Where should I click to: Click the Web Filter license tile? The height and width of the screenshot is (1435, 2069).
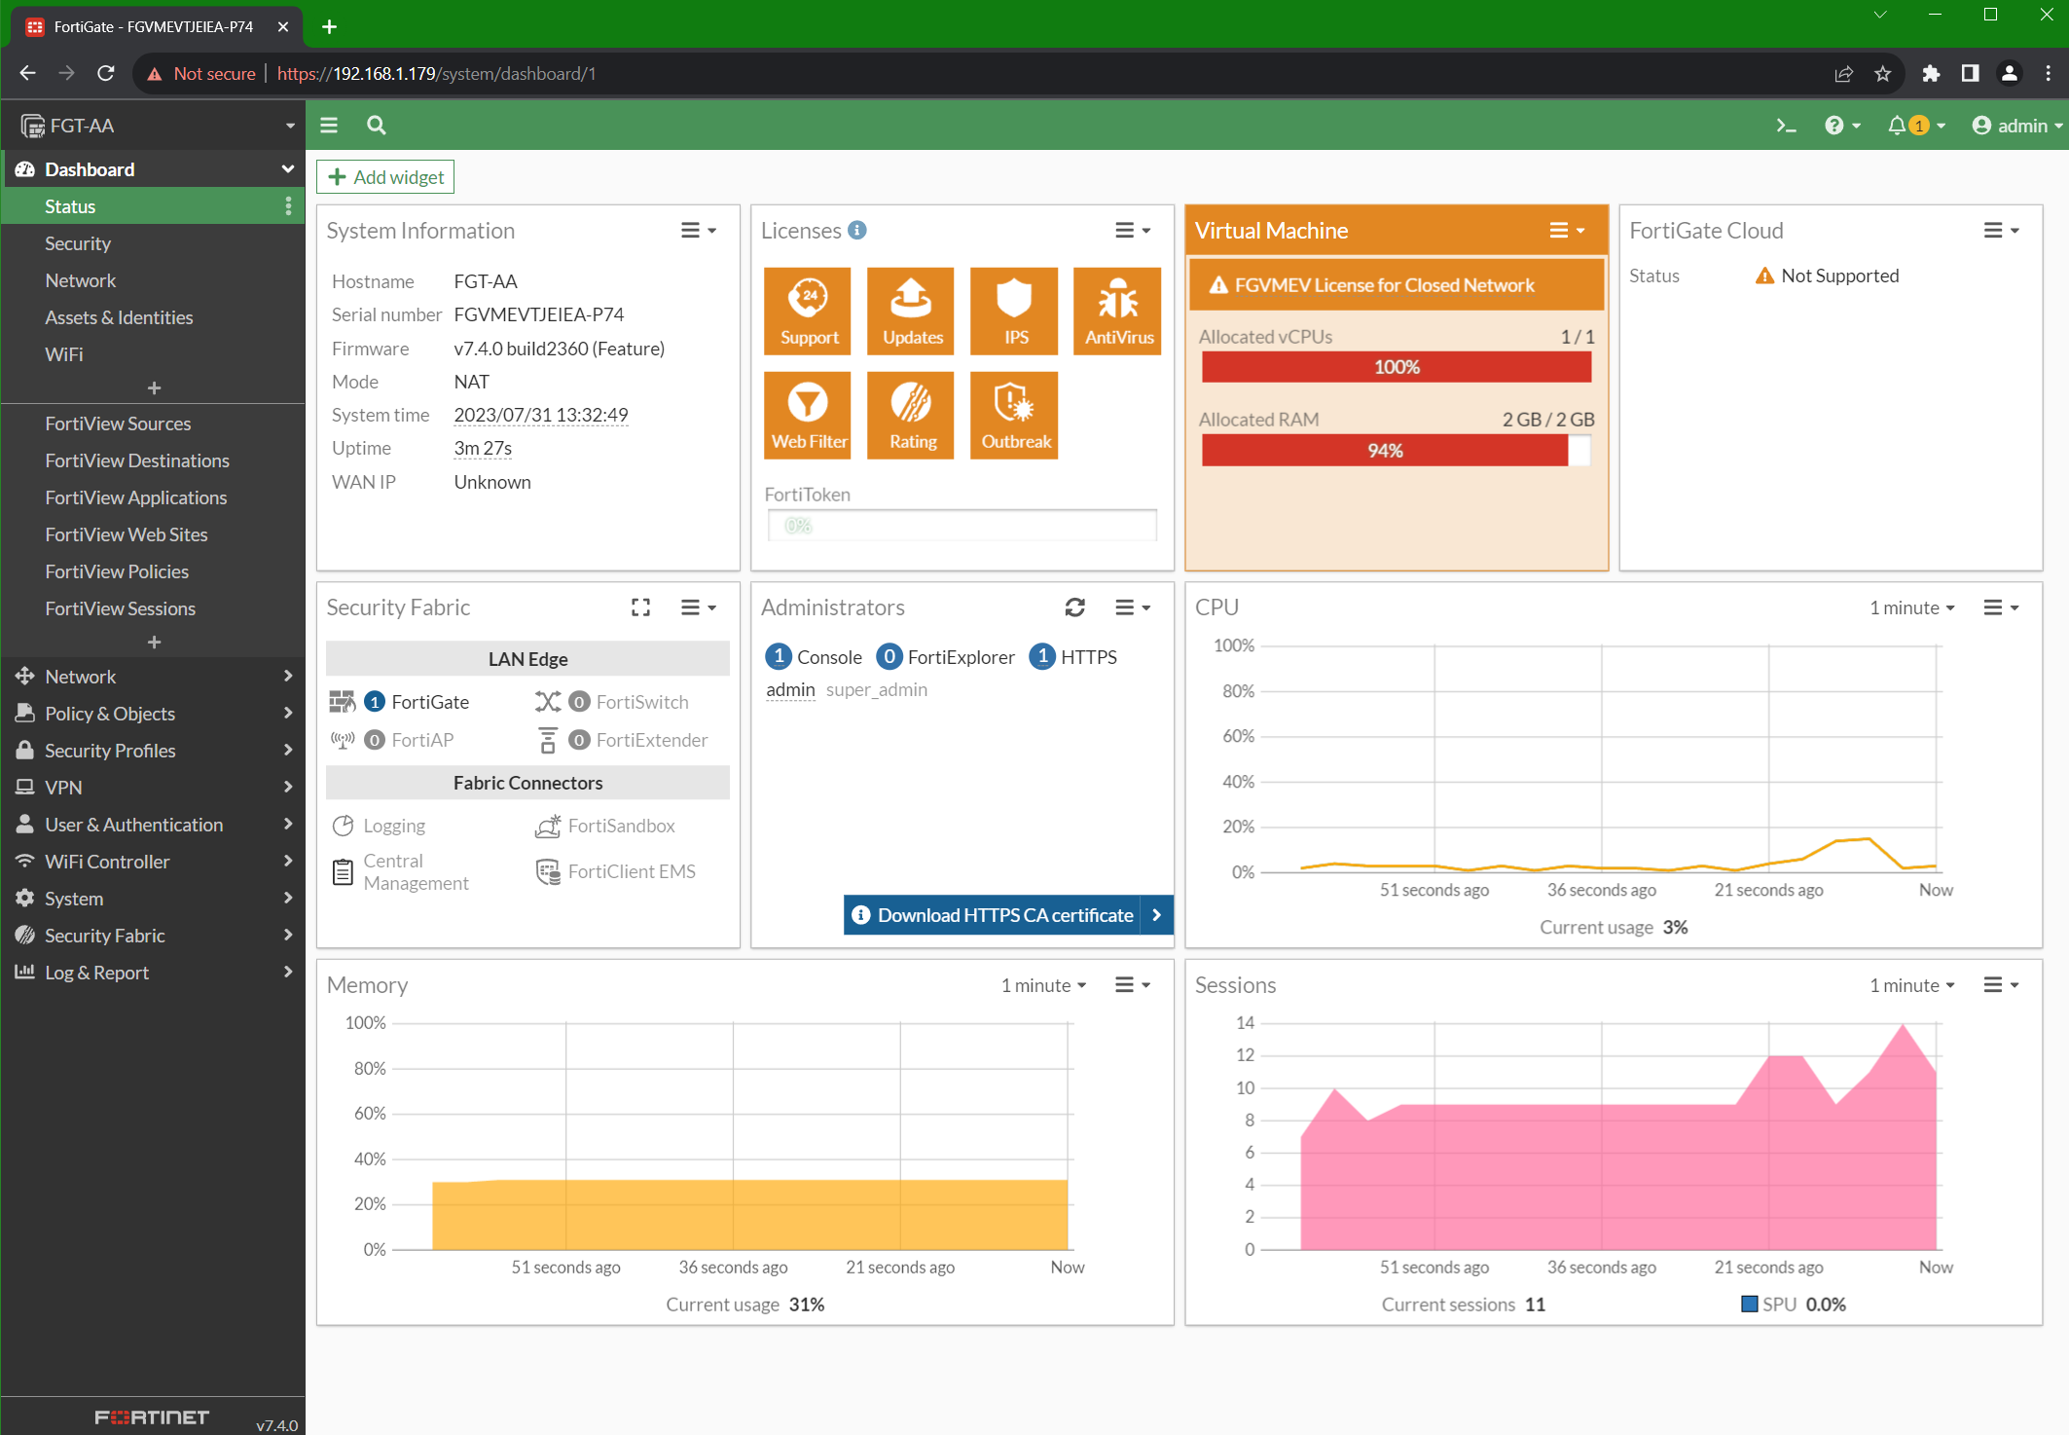808,415
